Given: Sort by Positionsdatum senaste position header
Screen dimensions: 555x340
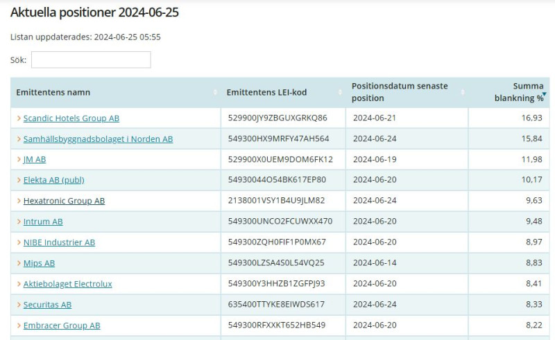Looking at the screenshot, I should click(x=407, y=92).
